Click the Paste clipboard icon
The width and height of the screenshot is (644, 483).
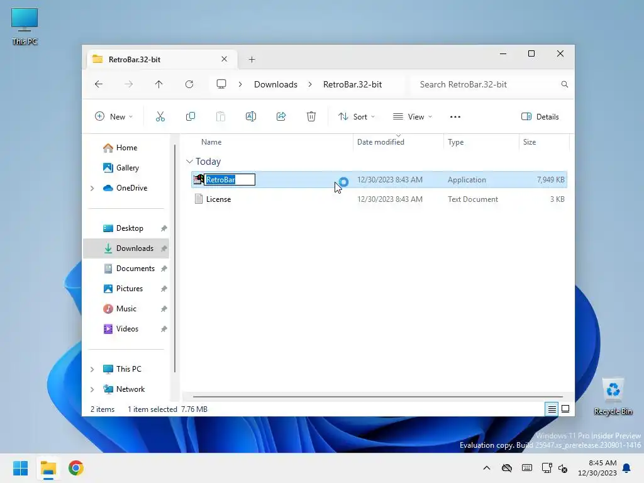pos(221,116)
